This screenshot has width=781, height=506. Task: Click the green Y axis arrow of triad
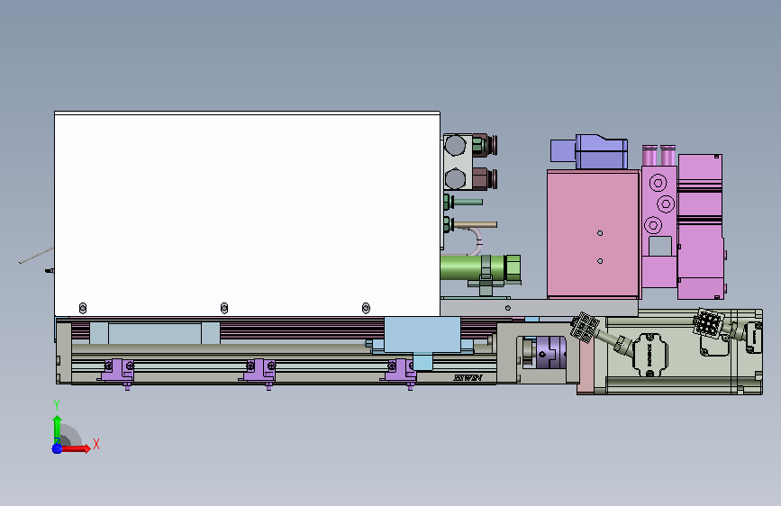click(57, 429)
